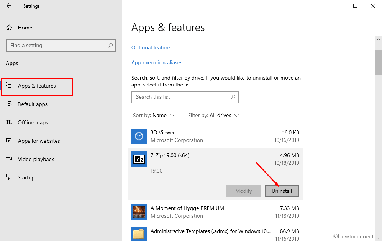Select Administrative Templates (.admx) entry name
This screenshot has width=382, height=241.
point(210,231)
